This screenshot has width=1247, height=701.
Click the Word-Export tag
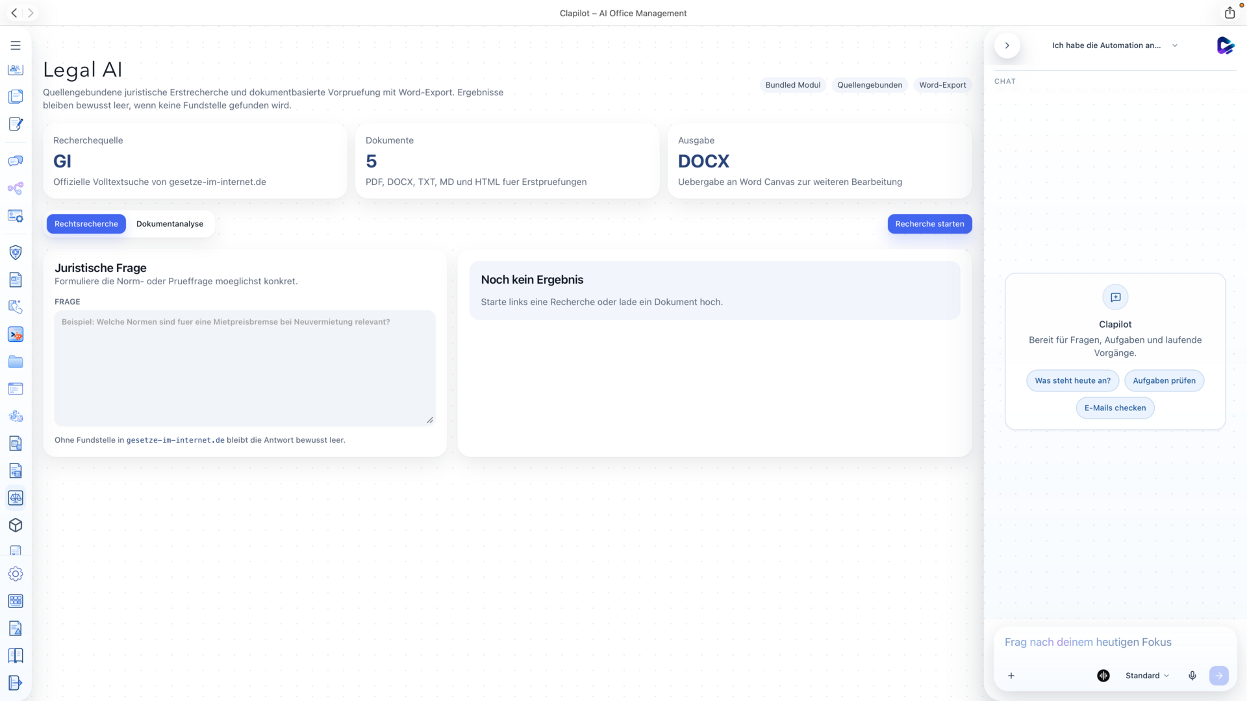(942, 85)
